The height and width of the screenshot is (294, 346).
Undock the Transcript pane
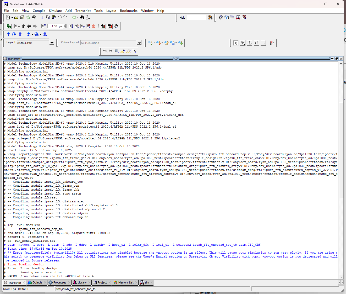click(x=337, y=59)
